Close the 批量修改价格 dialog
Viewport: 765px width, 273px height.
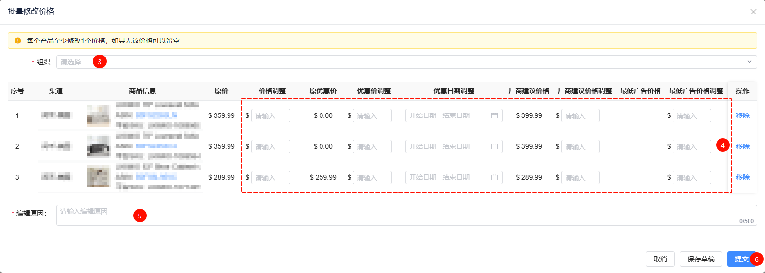pyautogui.click(x=753, y=12)
